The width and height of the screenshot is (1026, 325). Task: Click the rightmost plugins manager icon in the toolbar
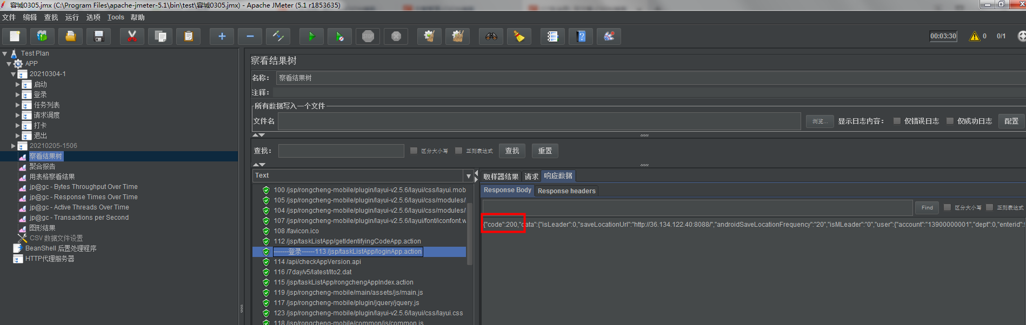click(609, 36)
